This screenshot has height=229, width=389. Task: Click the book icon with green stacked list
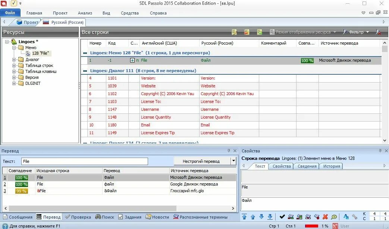[299, 217]
